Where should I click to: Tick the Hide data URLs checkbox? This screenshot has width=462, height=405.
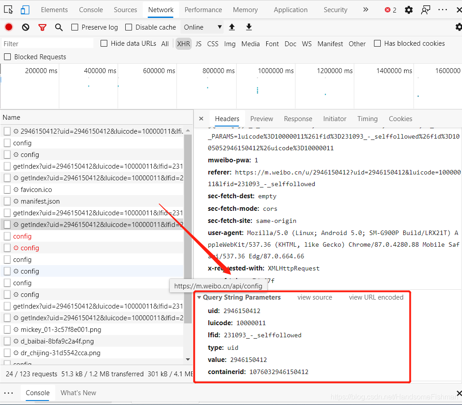tap(104, 44)
